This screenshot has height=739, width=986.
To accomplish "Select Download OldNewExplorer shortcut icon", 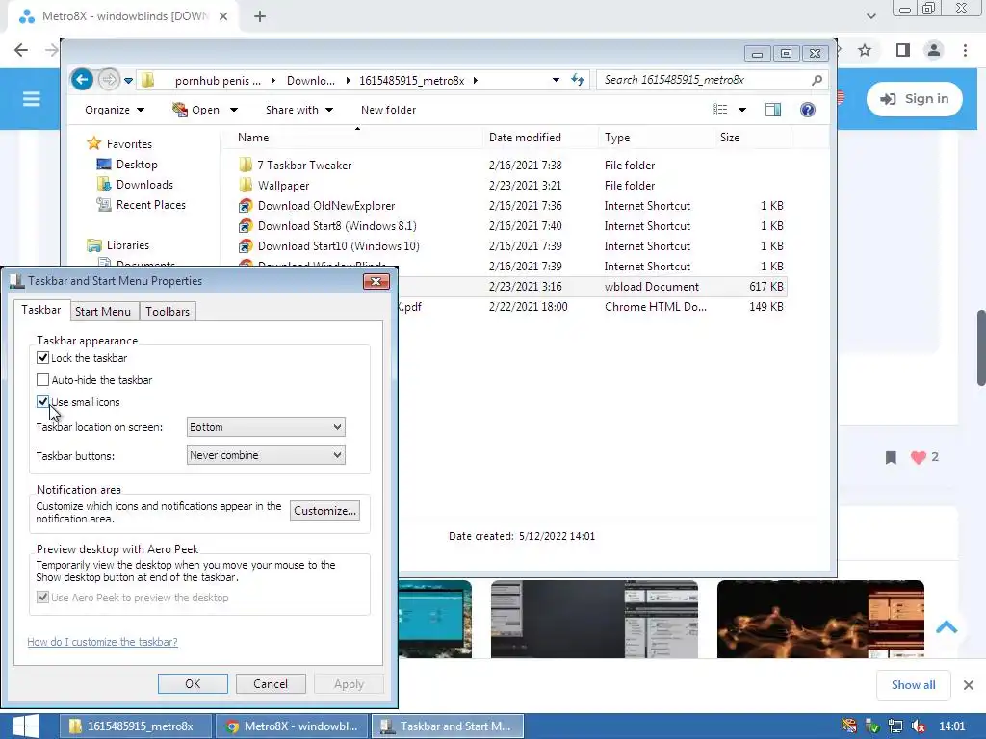I will [x=246, y=206].
